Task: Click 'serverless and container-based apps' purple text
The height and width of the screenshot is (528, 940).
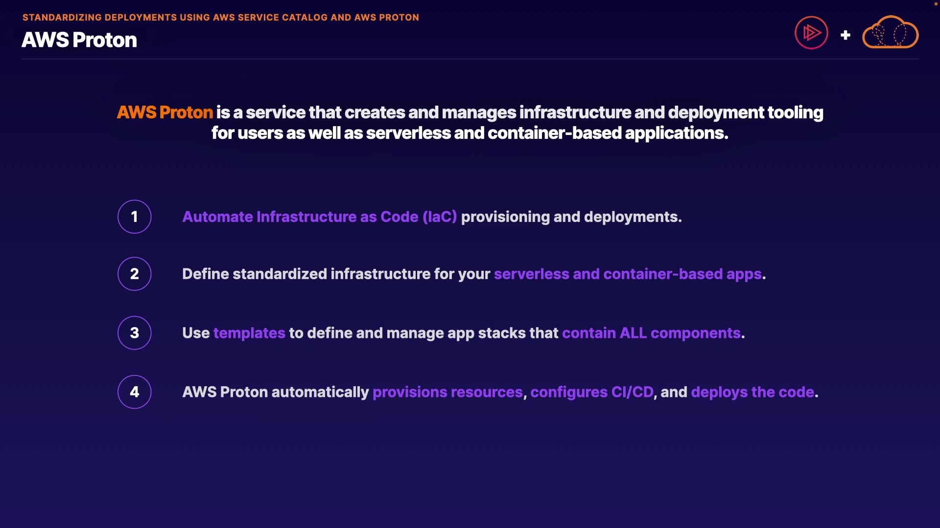Action: pos(628,274)
